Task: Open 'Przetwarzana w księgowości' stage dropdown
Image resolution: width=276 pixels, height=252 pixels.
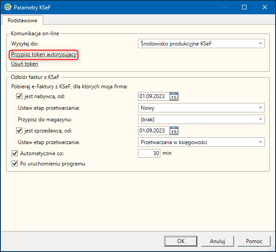Action: [x=201, y=142]
